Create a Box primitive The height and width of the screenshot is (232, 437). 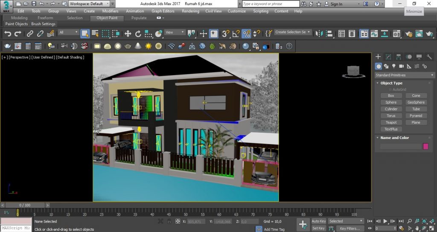tap(391, 96)
